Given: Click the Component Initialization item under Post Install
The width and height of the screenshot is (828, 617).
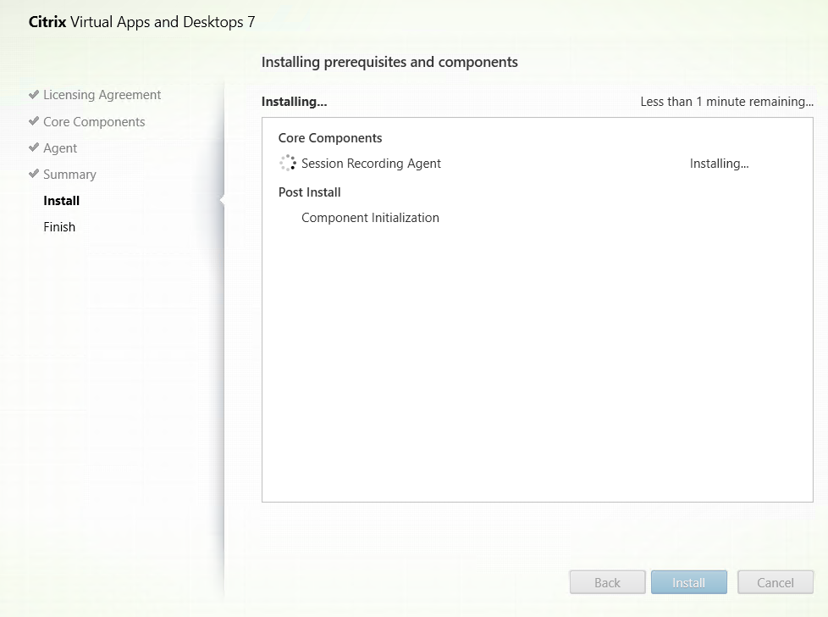Looking at the screenshot, I should coord(370,218).
